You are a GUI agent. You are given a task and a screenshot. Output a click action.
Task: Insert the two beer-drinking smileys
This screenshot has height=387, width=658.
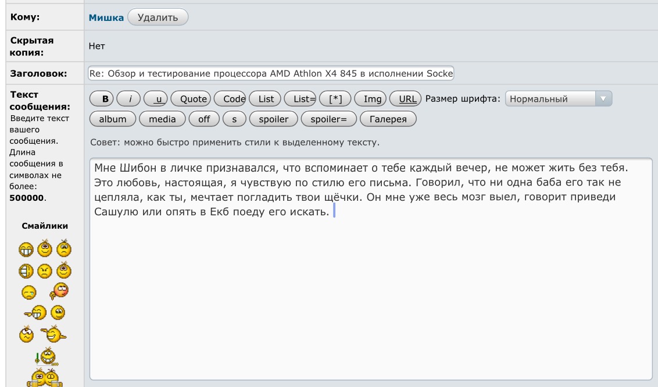coord(45,377)
